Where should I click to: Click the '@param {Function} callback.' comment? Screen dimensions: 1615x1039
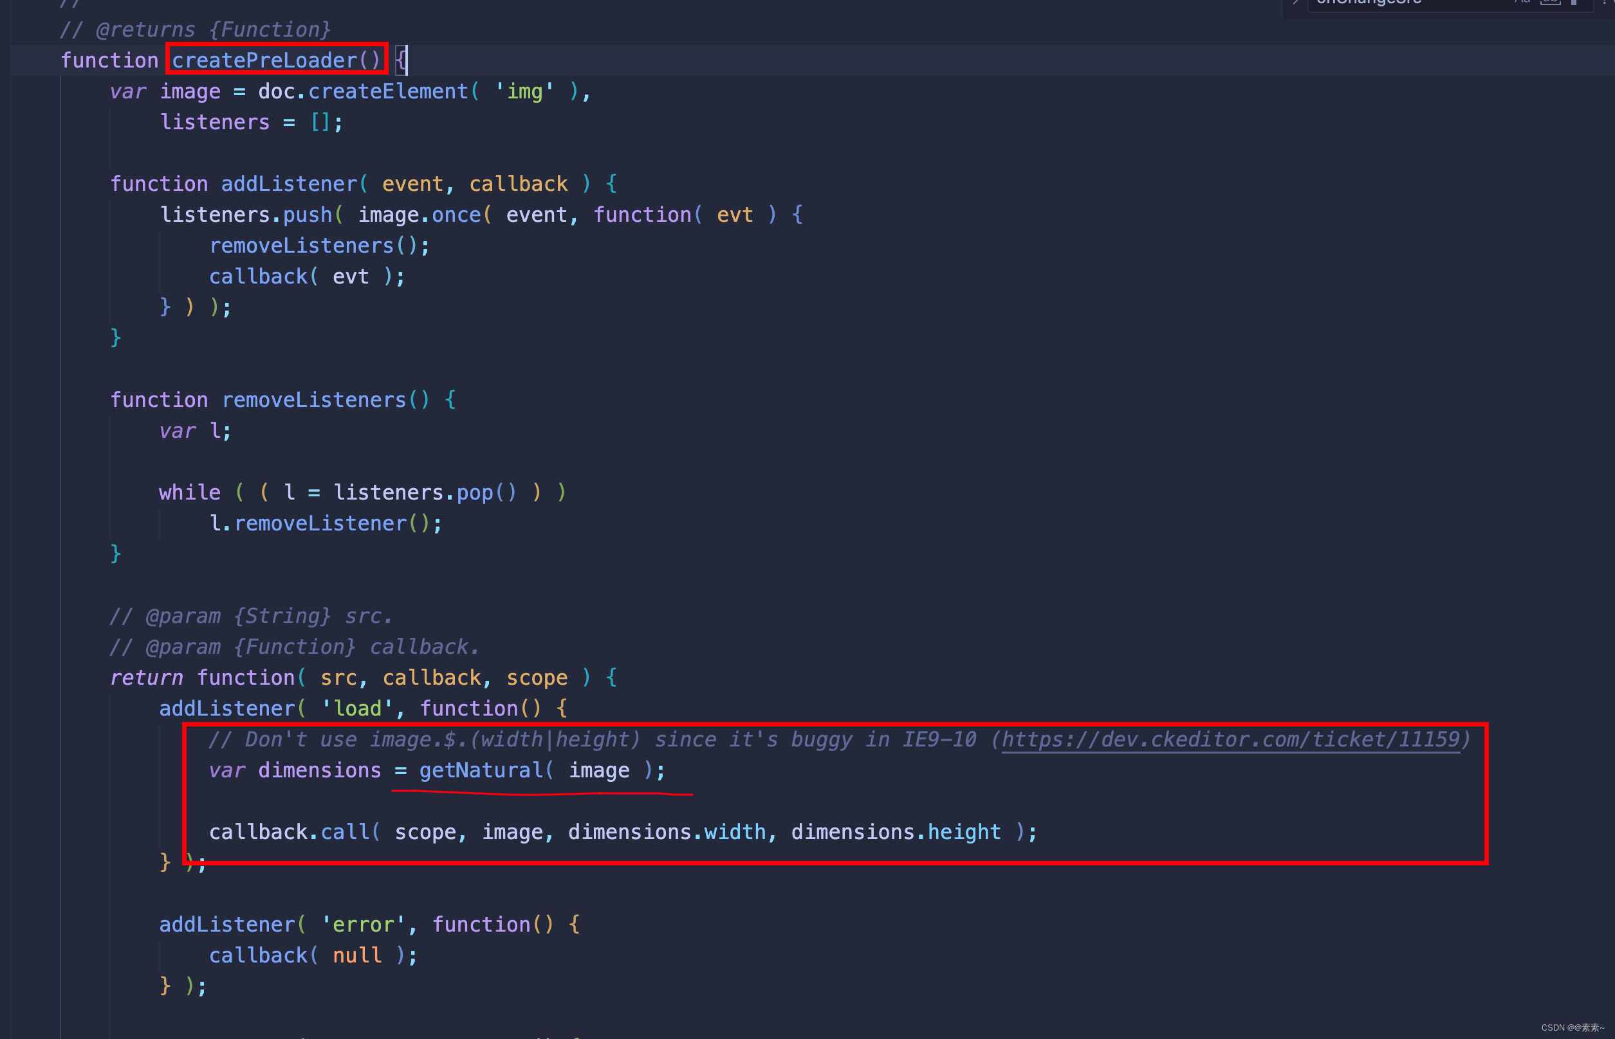(295, 647)
